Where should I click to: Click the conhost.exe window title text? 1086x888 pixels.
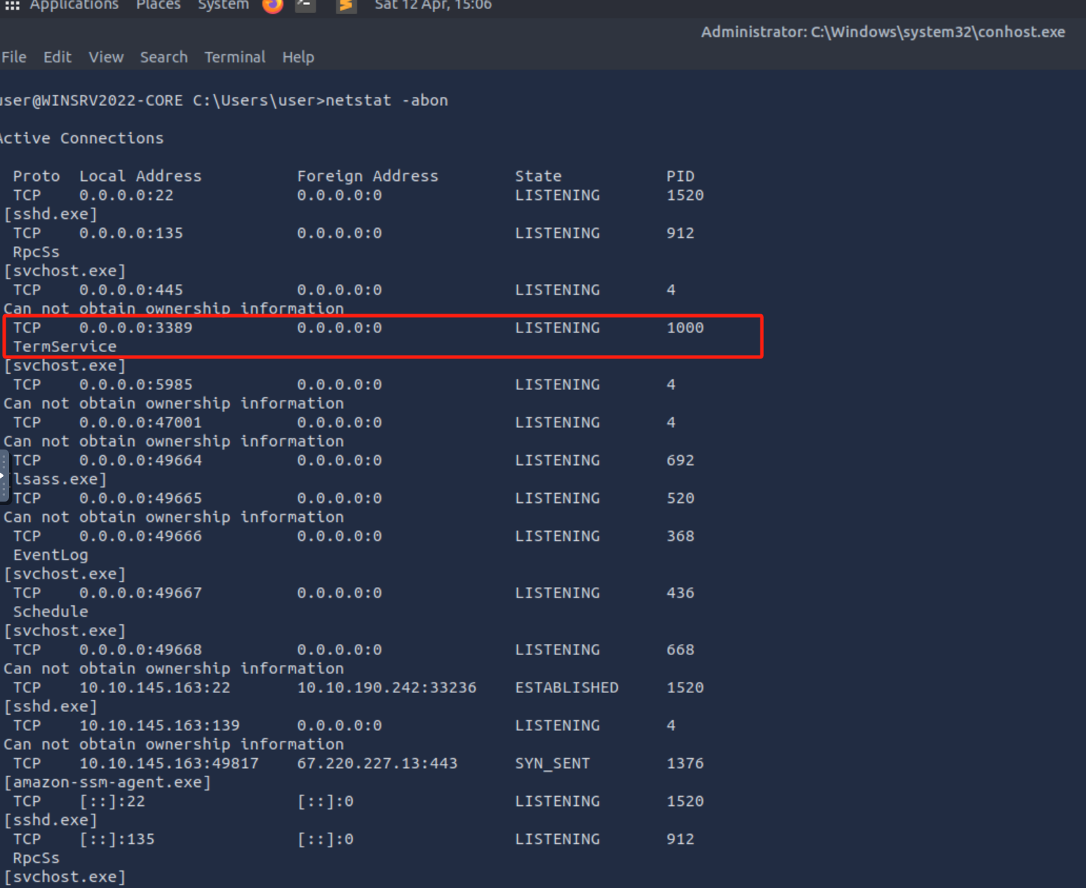[883, 32]
